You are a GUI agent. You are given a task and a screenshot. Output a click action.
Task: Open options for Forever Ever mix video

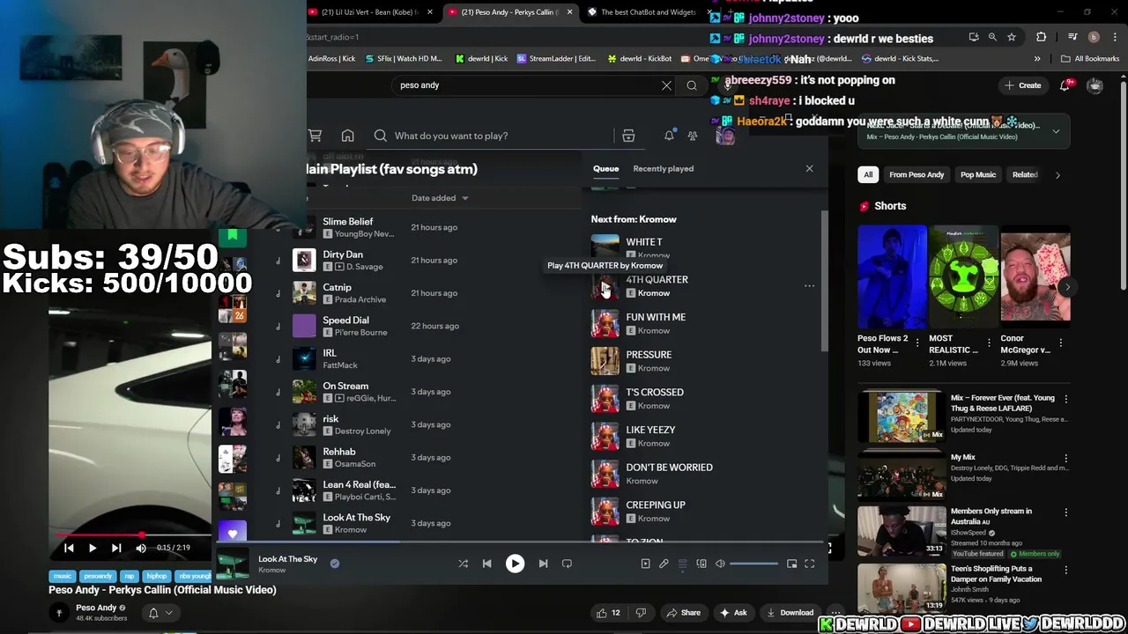pos(1065,399)
